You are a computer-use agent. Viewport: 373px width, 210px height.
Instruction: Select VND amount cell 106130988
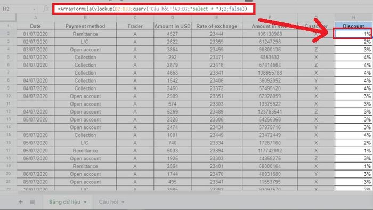[270, 34]
